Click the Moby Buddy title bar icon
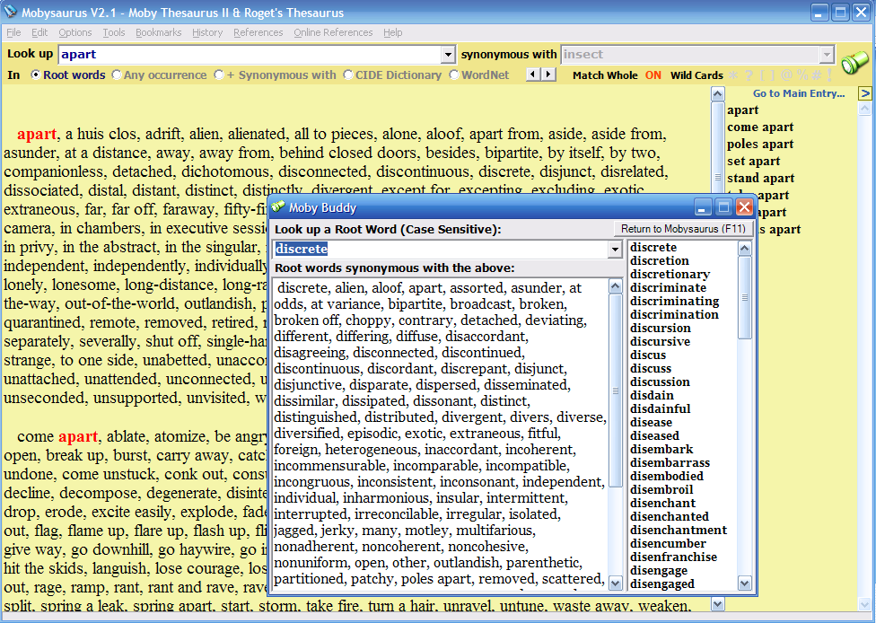This screenshot has height=623, width=876. (x=277, y=207)
